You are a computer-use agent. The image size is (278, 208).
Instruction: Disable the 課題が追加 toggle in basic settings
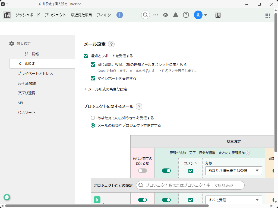click(166, 171)
